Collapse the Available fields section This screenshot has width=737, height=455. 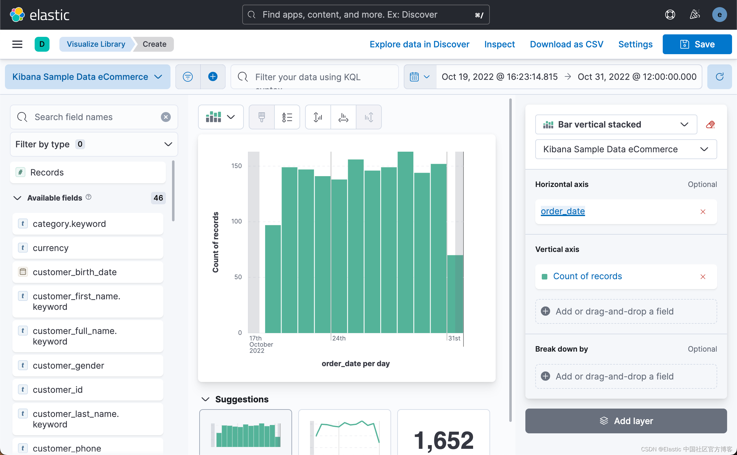tap(17, 198)
